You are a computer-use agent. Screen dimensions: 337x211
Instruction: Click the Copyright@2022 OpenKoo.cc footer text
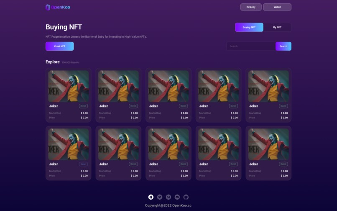pos(168,206)
